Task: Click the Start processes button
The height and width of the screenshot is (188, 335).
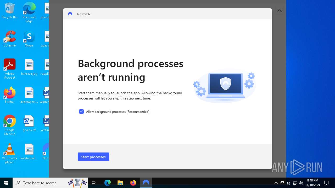Action: click(93, 157)
